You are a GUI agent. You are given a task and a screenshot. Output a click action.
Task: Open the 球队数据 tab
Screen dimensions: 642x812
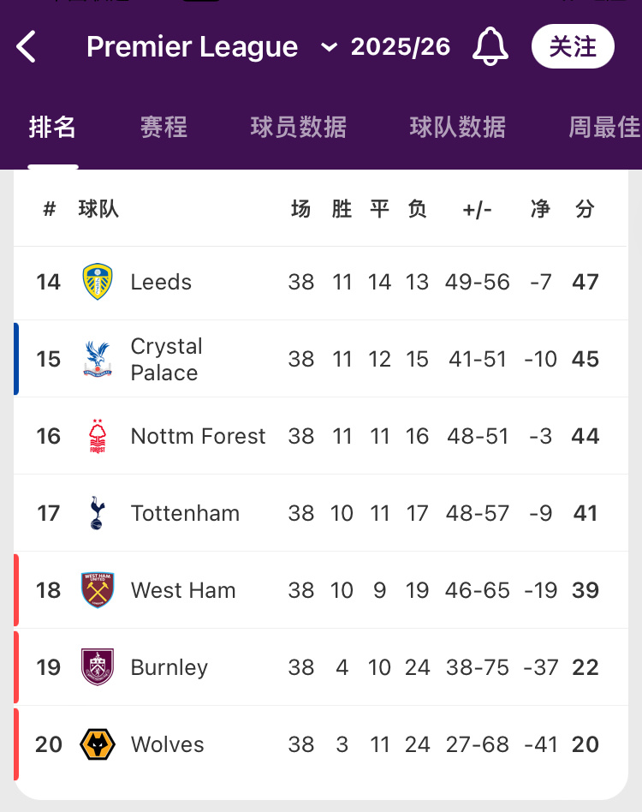pyautogui.click(x=458, y=128)
